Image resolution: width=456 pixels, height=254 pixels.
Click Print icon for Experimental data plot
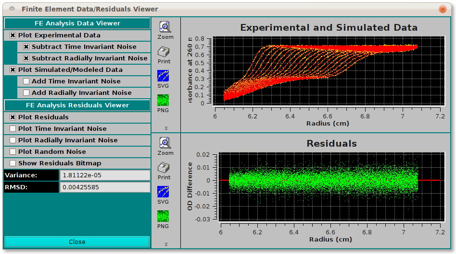tap(164, 52)
